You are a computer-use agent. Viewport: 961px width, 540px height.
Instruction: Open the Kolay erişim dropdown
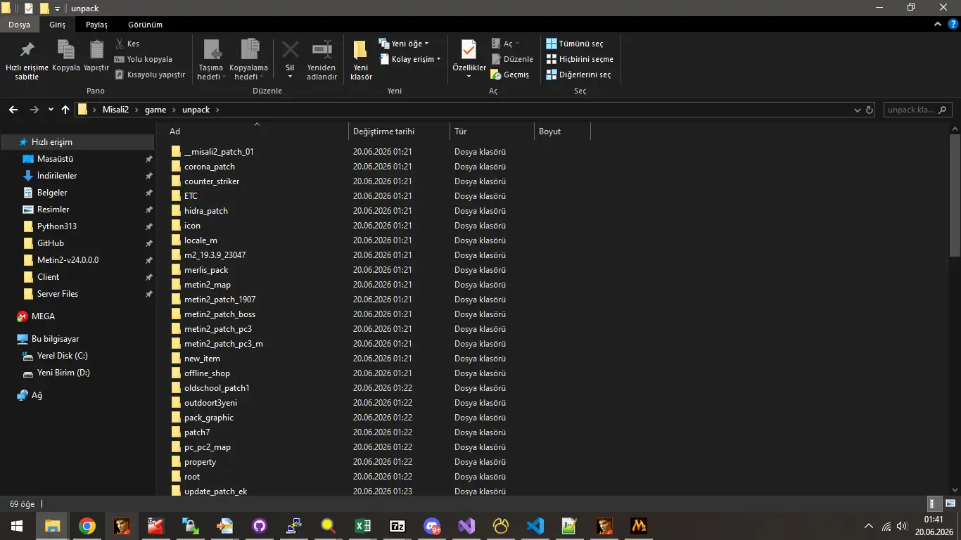click(x=410, y=59)
